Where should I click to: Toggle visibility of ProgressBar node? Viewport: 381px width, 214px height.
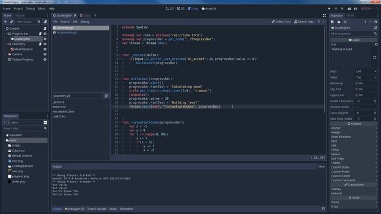point(45,34)
